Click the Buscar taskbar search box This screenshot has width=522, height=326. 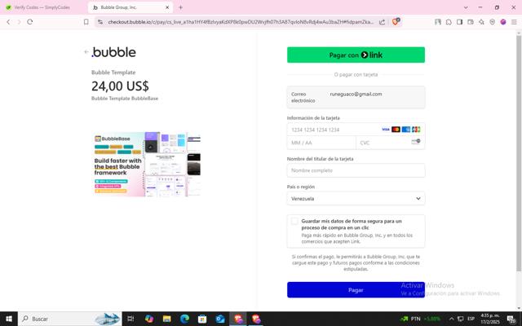point(70,319)
